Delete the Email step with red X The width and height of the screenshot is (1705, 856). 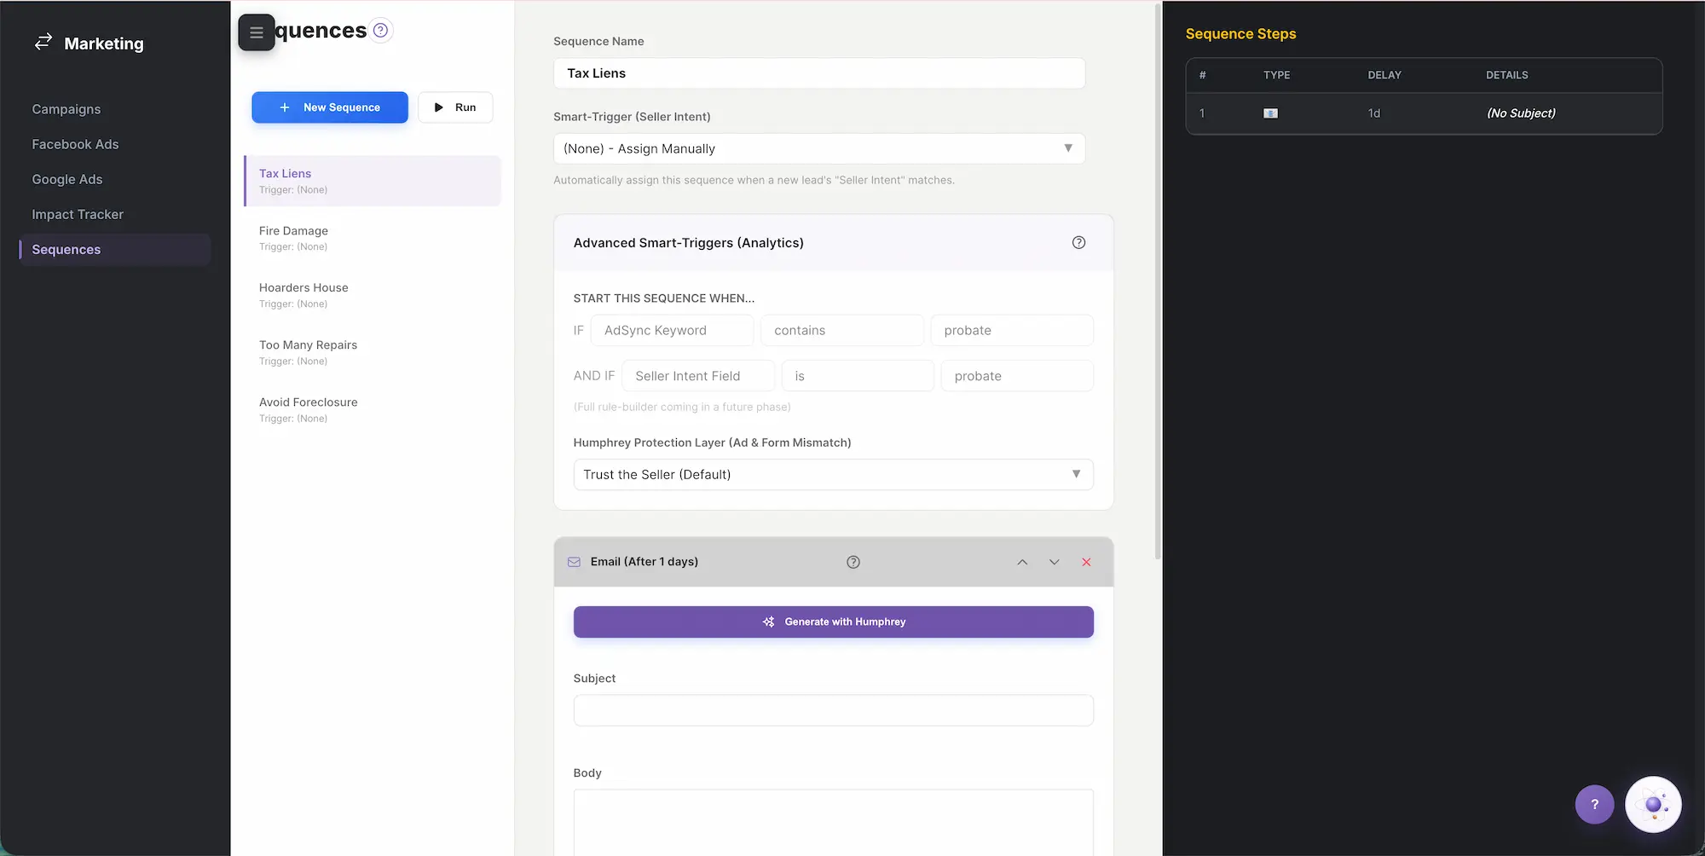click(x=1086, y=562)
